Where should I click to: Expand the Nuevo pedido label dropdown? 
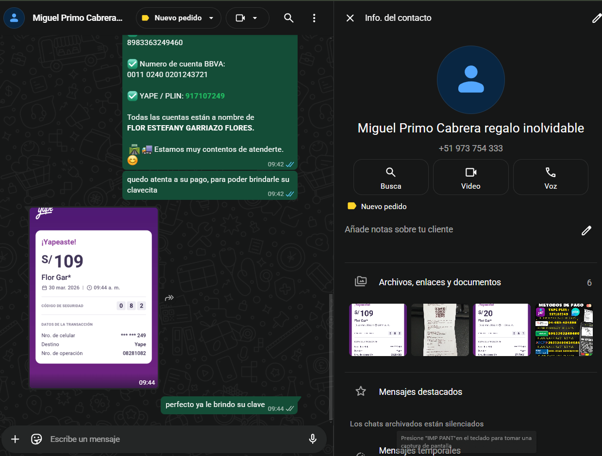pyautogui.click(x=211, y=18)
